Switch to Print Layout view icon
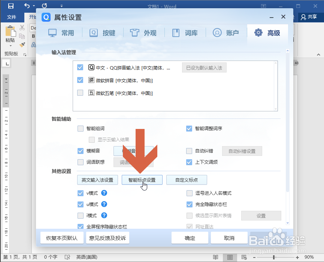 click(x=230, y=257)
